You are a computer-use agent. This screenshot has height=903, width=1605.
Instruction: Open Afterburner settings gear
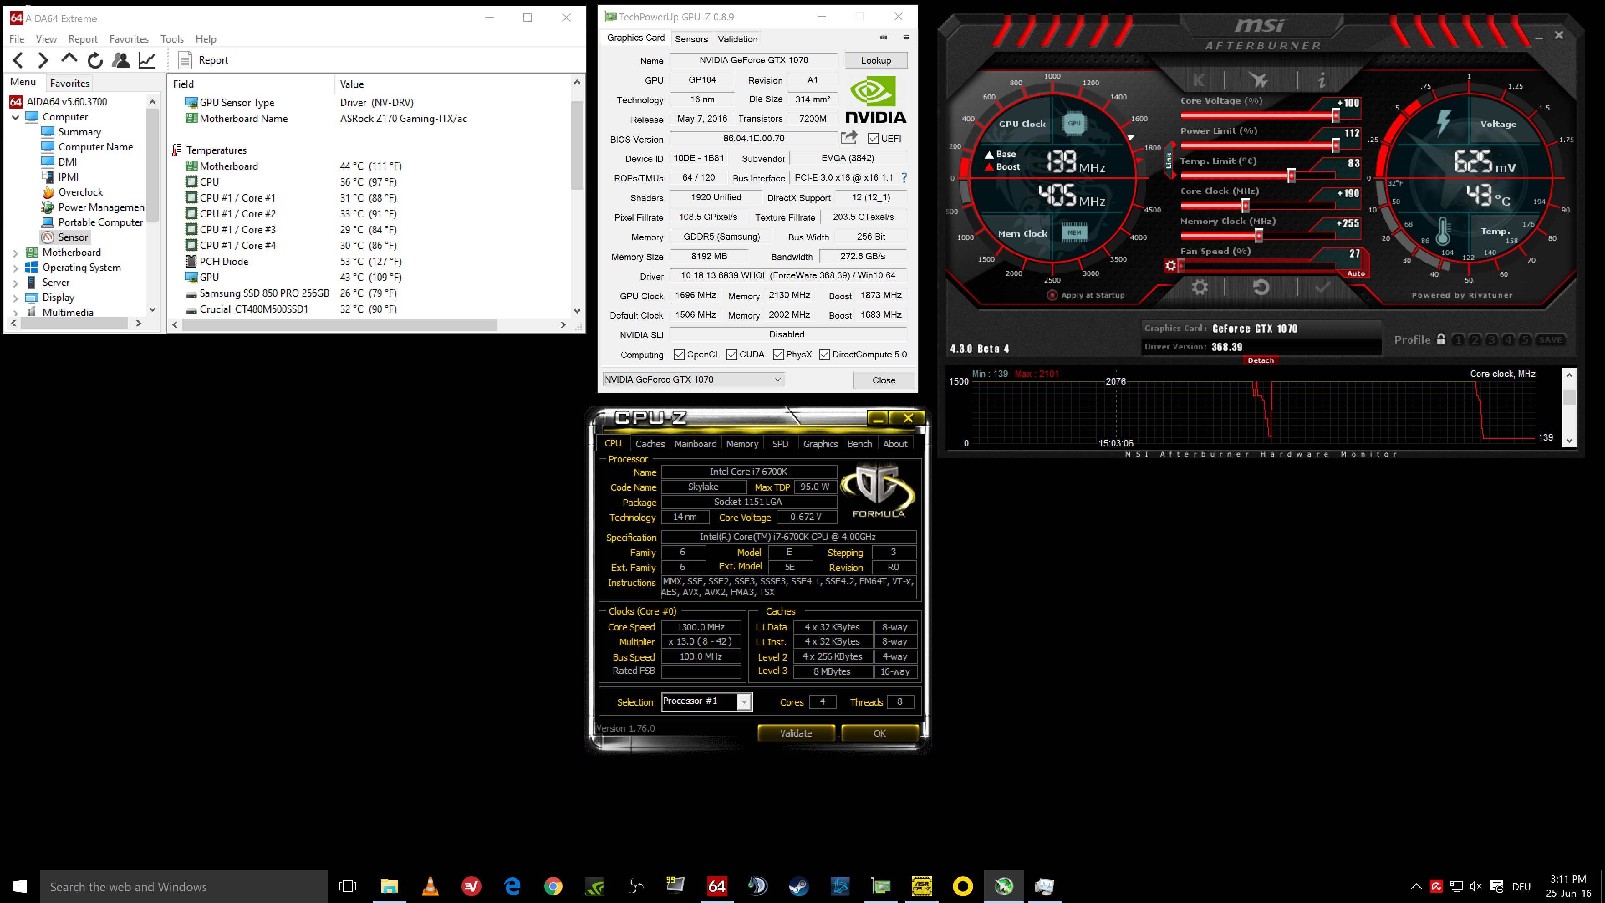point(1200,287)
